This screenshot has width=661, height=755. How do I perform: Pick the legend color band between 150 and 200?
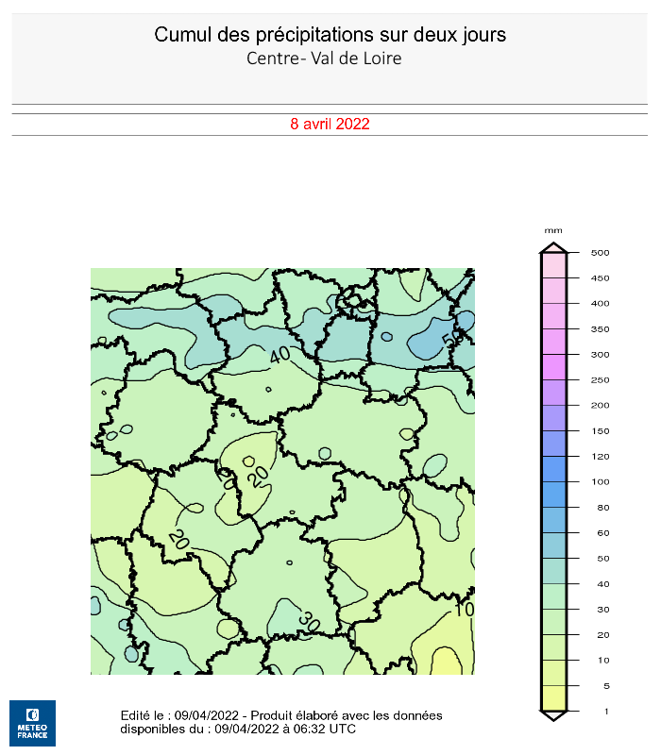[x=553, y=418]
